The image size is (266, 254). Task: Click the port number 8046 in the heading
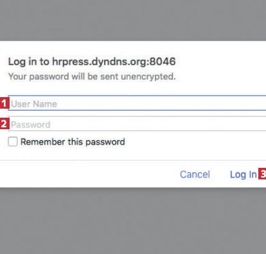click(x=163, y=62)
